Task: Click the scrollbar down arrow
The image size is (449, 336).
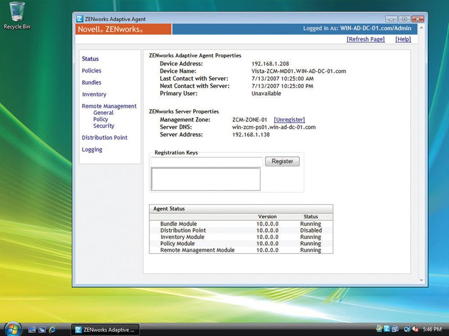Action: tap(421, 281)
